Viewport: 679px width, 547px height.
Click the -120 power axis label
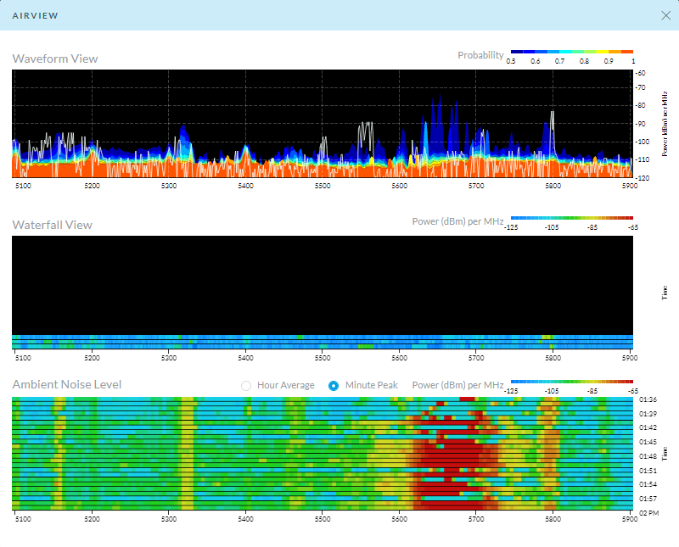(x=643, y=178)
